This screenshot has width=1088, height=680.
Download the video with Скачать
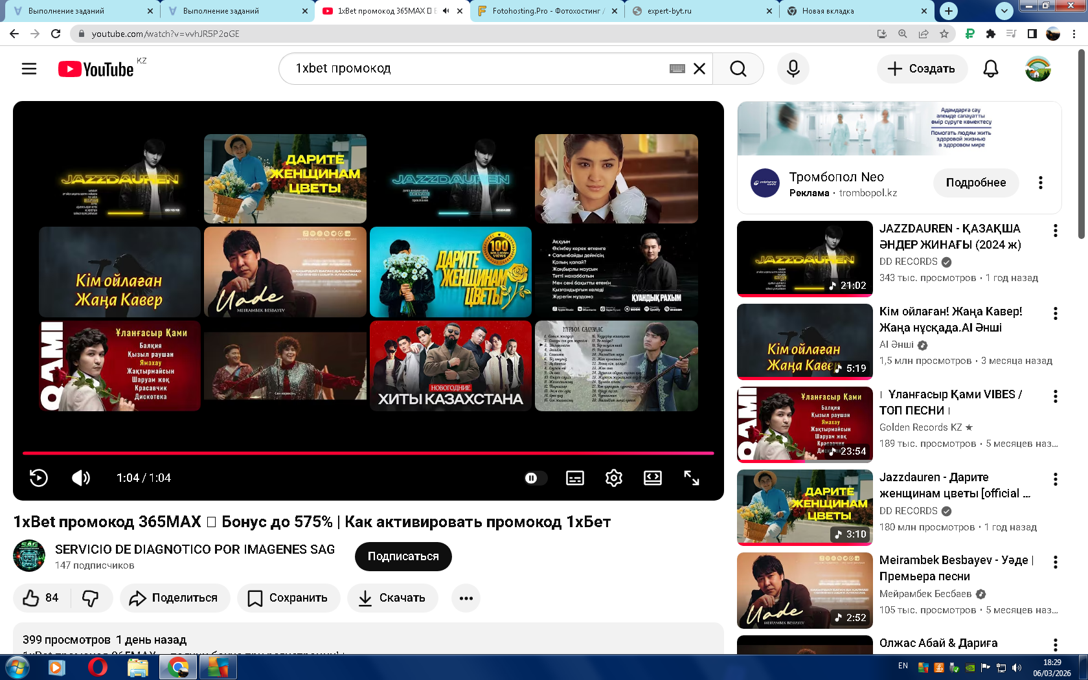click(392, 598)
